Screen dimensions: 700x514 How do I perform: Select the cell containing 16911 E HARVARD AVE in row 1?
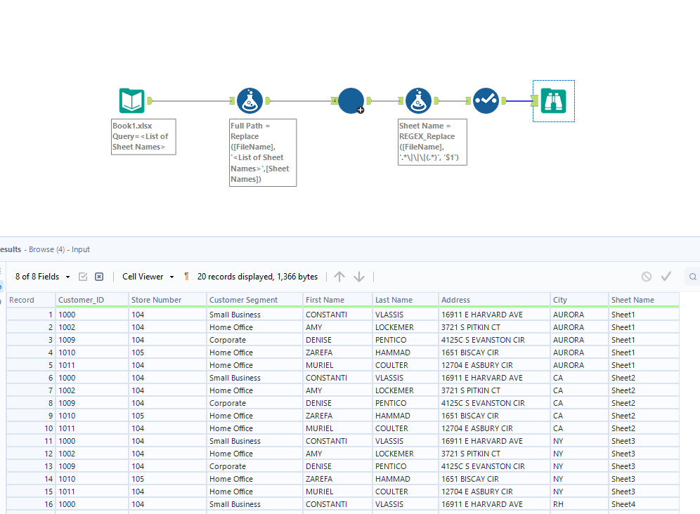point(482,315)
